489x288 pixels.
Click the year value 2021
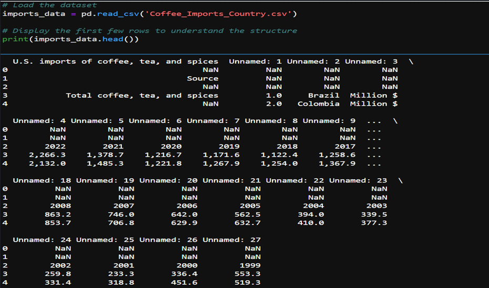[x=113, y=147]
